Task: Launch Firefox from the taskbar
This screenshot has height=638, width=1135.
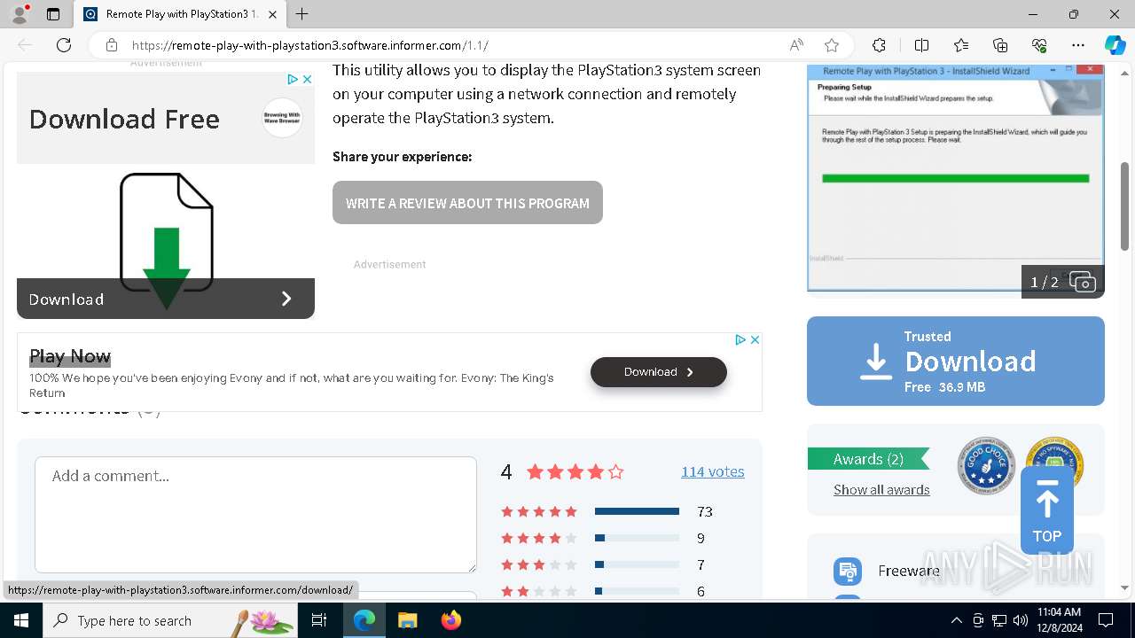Action: 450,620
